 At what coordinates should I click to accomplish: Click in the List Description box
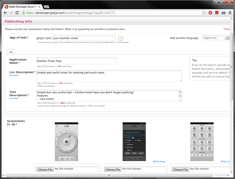(109, 76)
